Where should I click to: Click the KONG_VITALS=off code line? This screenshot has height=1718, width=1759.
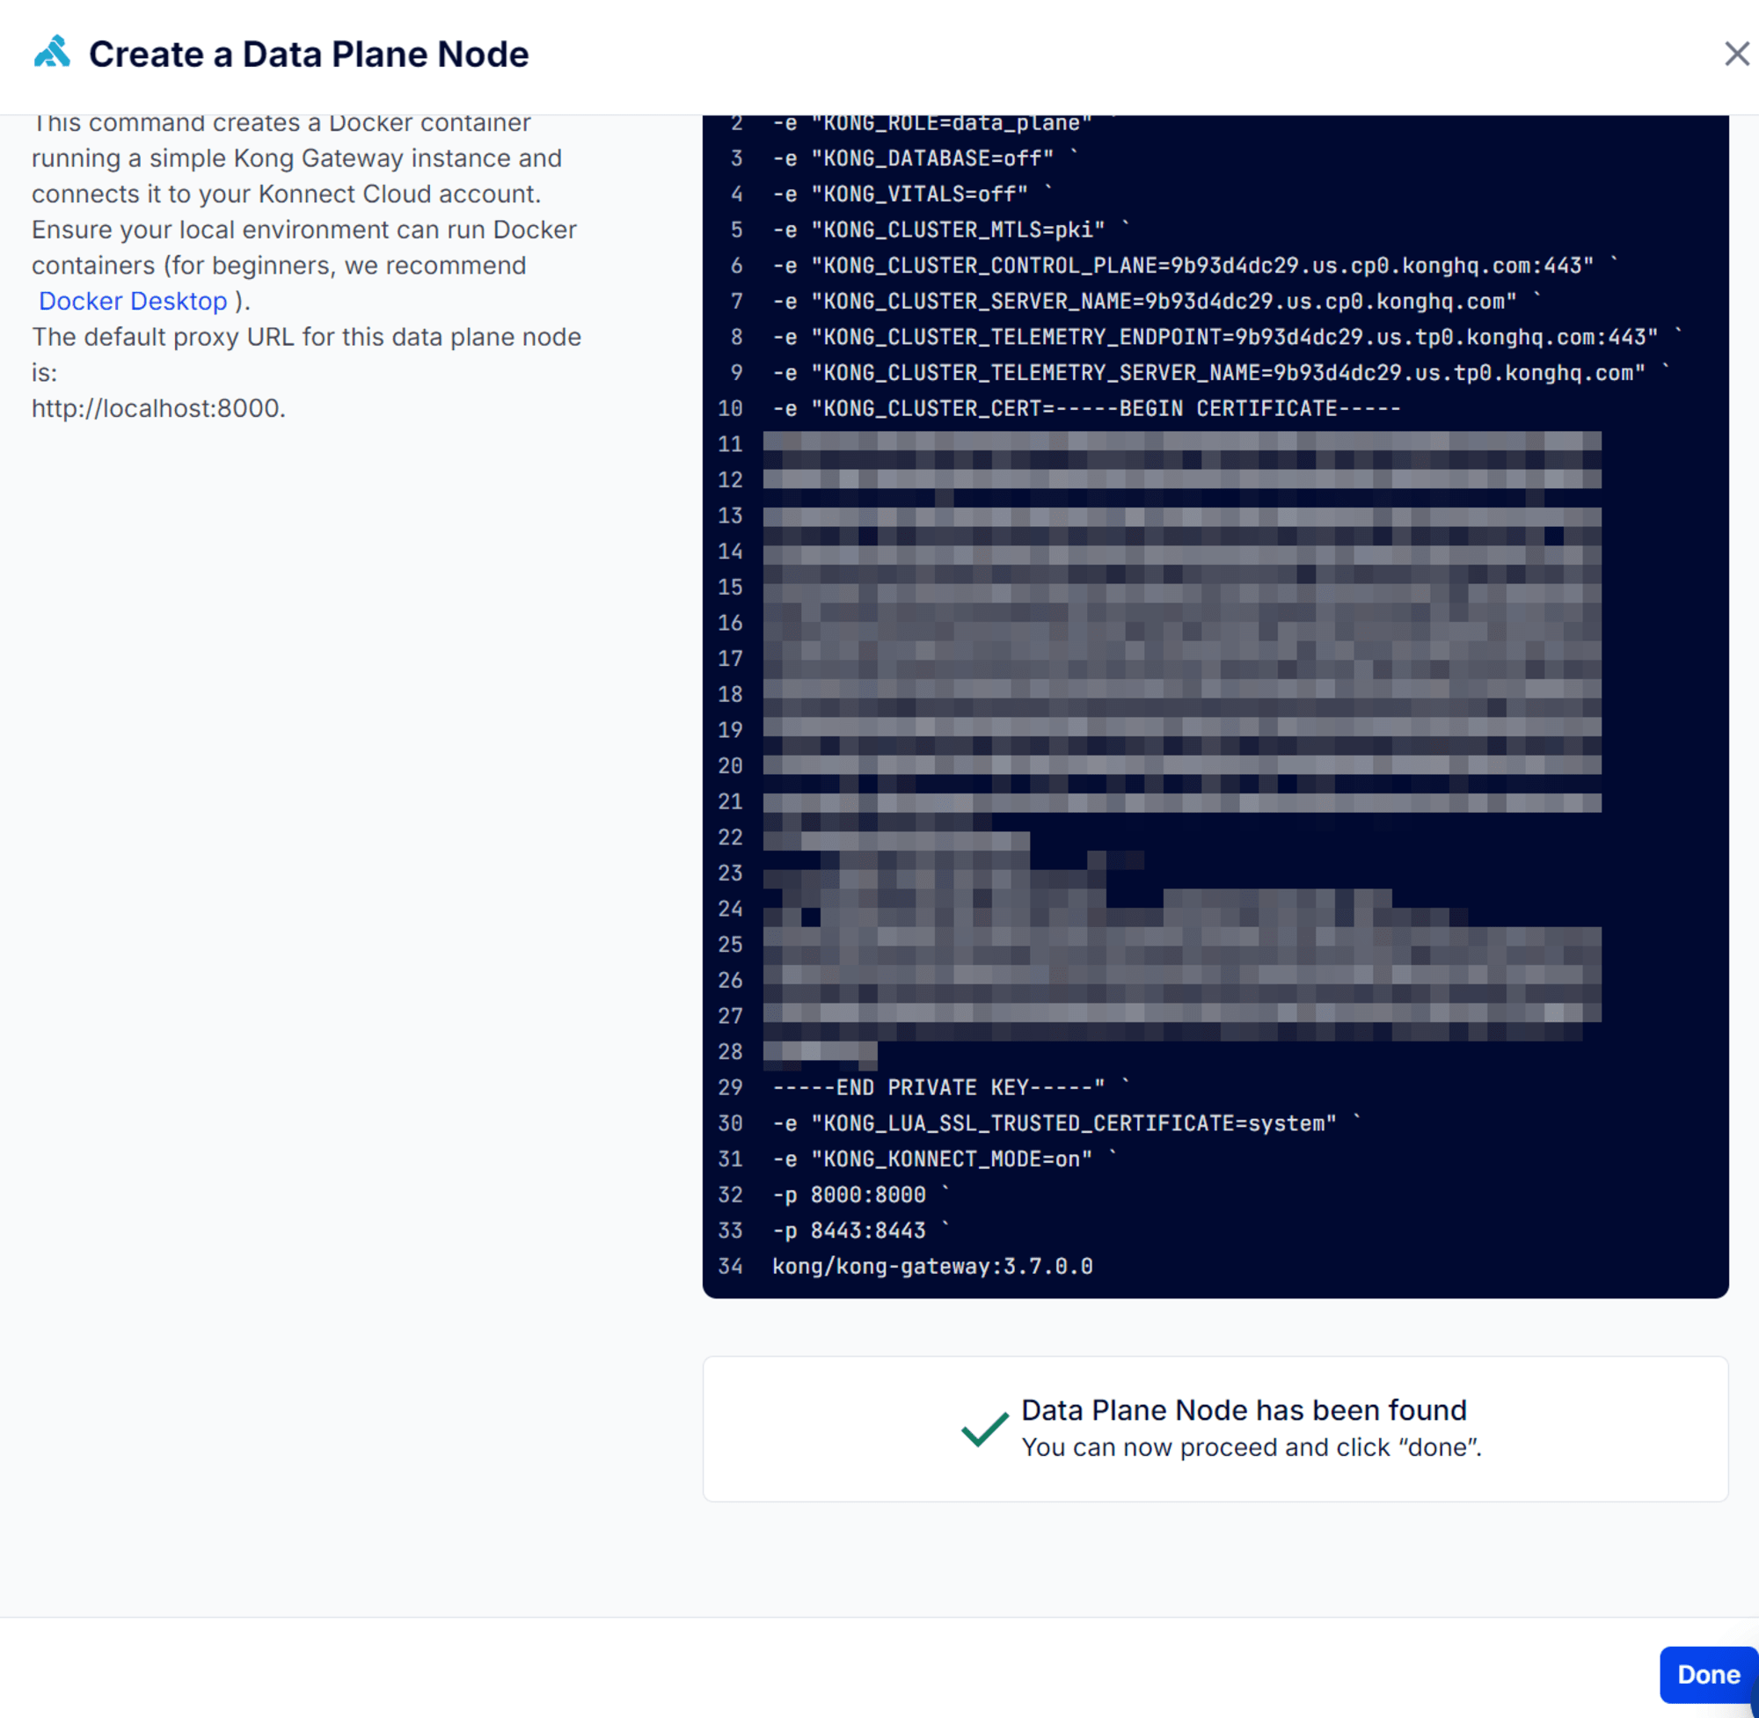tap(912, 194)
